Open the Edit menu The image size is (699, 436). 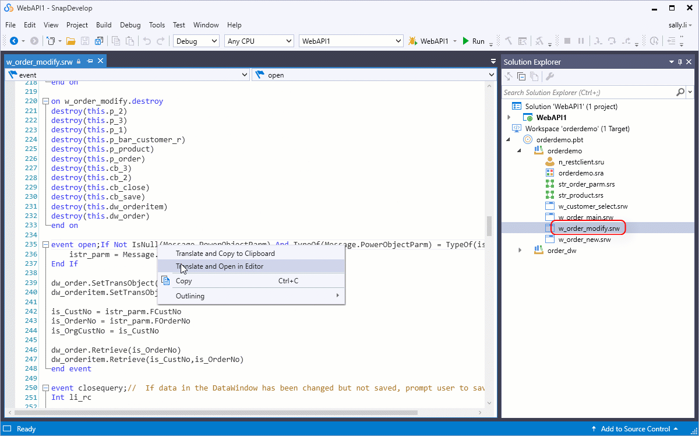coord(30,25)
